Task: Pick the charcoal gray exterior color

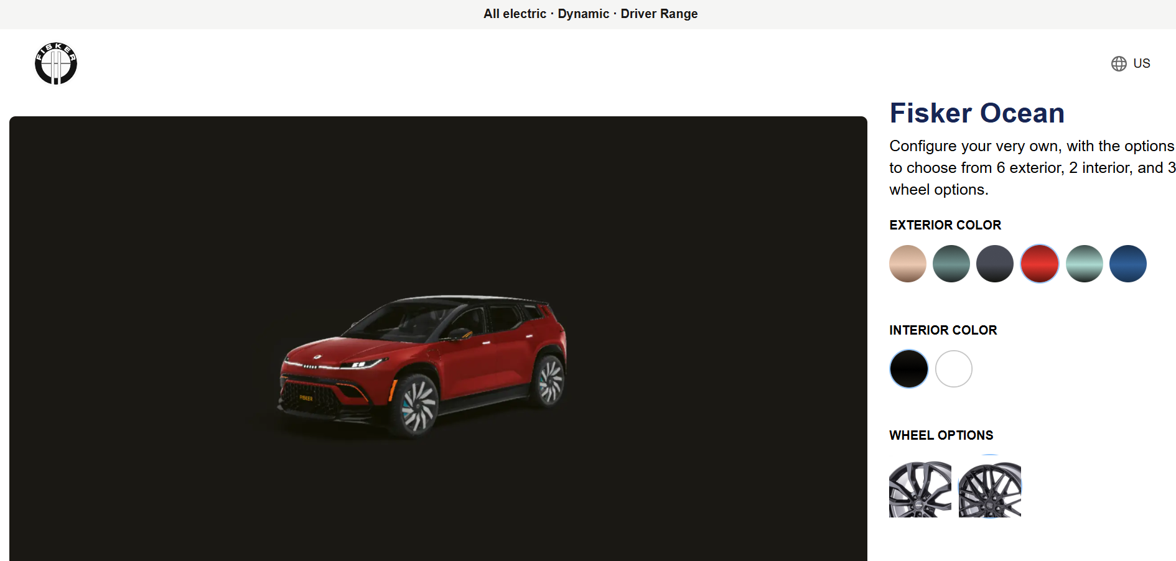Action: click(995, 264)
